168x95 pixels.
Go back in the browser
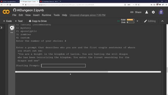(2, 5)
